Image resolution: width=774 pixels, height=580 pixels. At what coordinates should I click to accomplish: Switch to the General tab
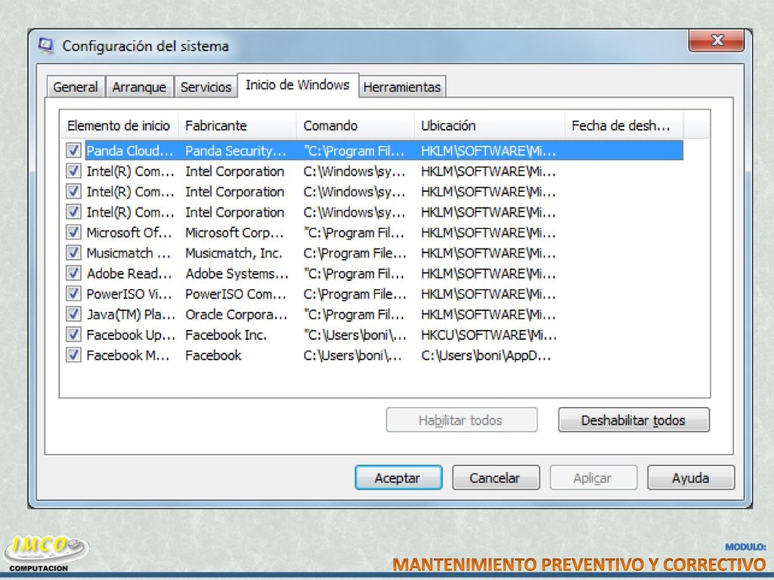click(76, 87)
